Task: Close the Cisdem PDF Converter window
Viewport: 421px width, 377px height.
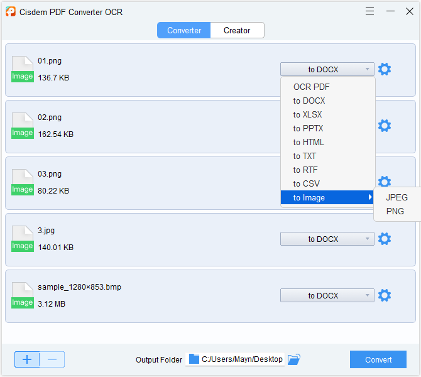Action: pos(410,11)
